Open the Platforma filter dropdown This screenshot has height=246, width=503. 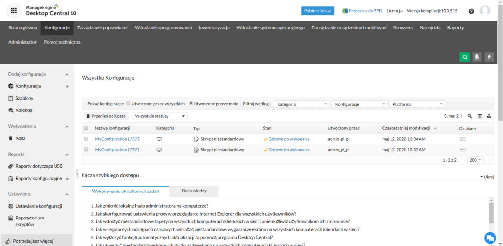point(417,104)
